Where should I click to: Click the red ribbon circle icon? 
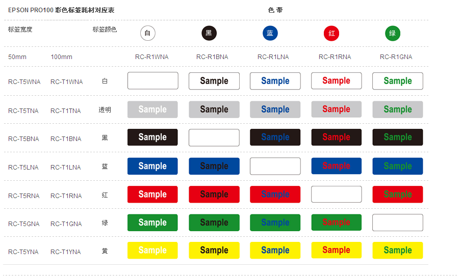coord(331,34)
